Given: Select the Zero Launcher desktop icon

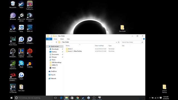Looking at the screenshot, I should pyautogui.click(x=30, y=53).
